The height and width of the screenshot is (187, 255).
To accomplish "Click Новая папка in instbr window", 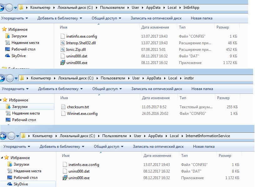I will pos(202,89).
